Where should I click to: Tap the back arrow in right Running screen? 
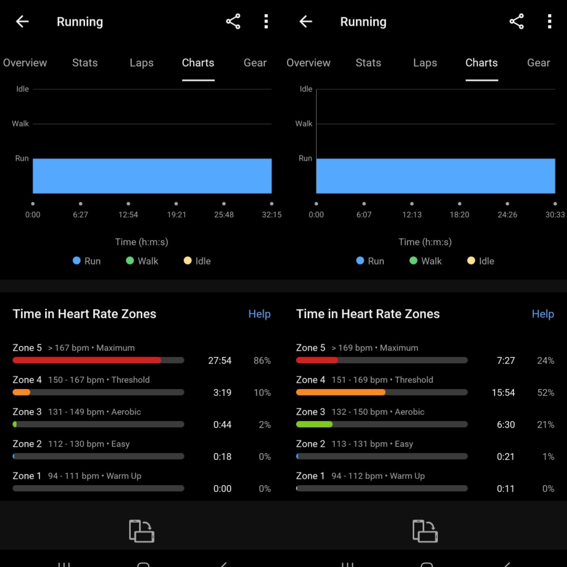[306, 22]
